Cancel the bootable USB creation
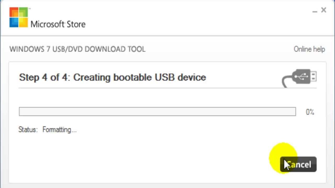Screen dimensions: 335x188 (x=298, y=164)
